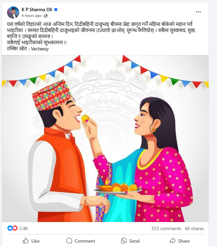Click the Comment button label
This screenshot has width=217, height=246.
pyautogui.click(x=85, y=241)
